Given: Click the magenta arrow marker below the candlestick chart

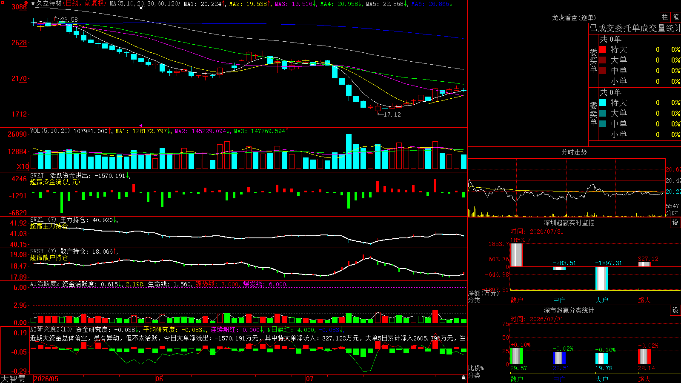Looking at the screenshot, I should coord(141,126).
